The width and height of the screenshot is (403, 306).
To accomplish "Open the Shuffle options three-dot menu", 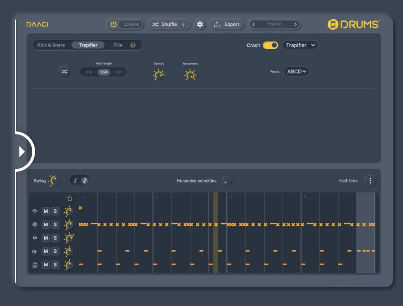I will (183, 24).
